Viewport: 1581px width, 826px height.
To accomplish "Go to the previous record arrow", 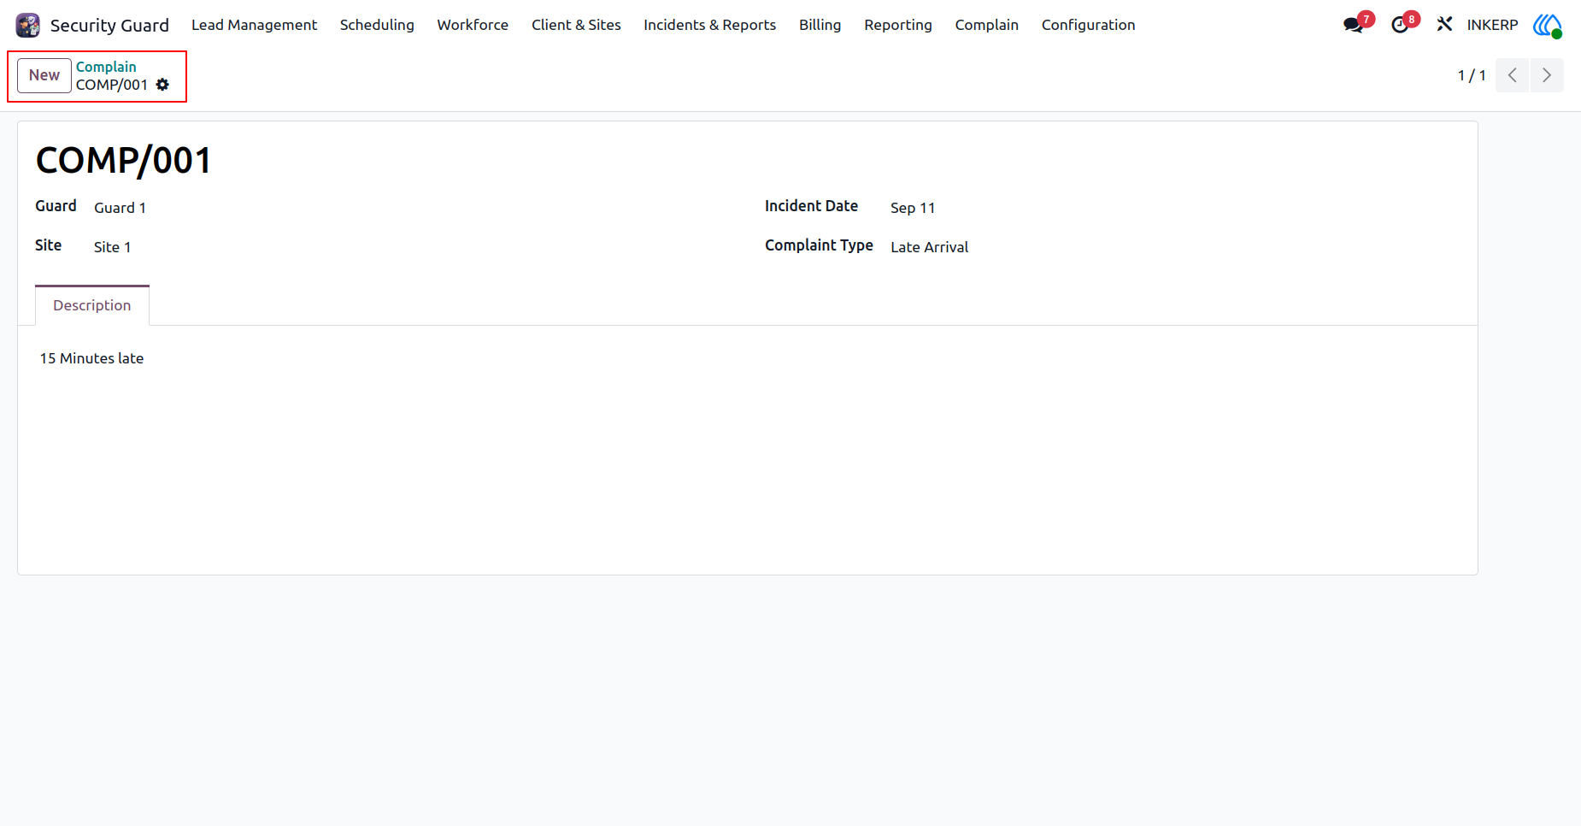I will 1512,75.
